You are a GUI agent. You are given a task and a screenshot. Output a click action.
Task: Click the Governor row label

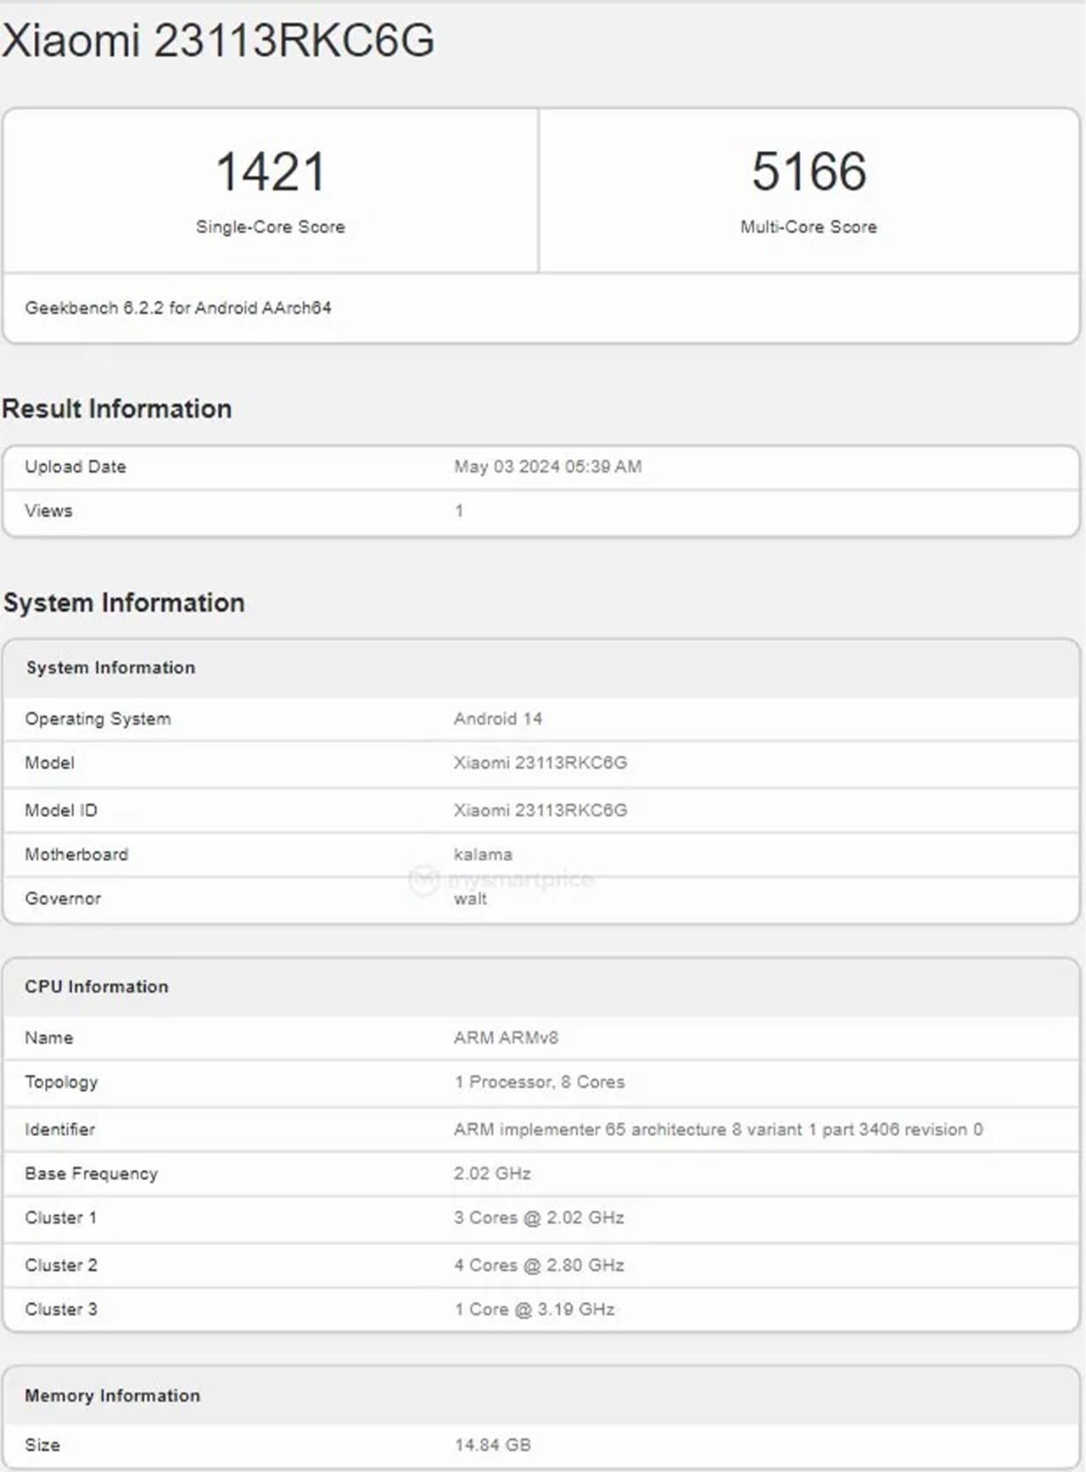tap(63, 898)
